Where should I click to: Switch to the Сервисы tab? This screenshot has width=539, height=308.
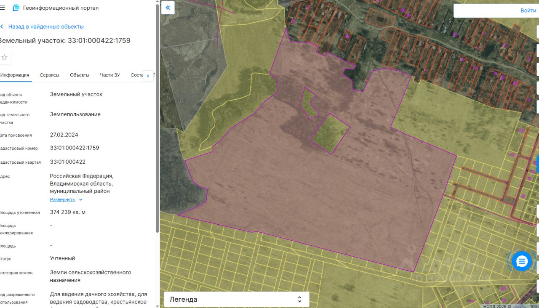[x=49, y=75]
